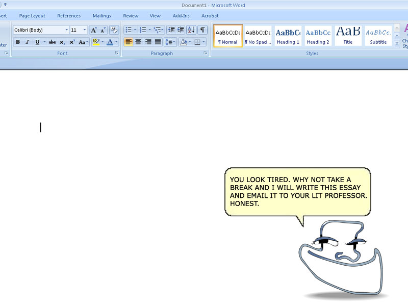This screenshot has width=408, height=306.
Task: Open the Font dialog launcher
Action: 117,53
